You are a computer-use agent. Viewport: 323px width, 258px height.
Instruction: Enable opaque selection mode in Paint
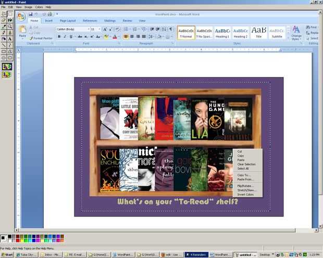(7, 67)
